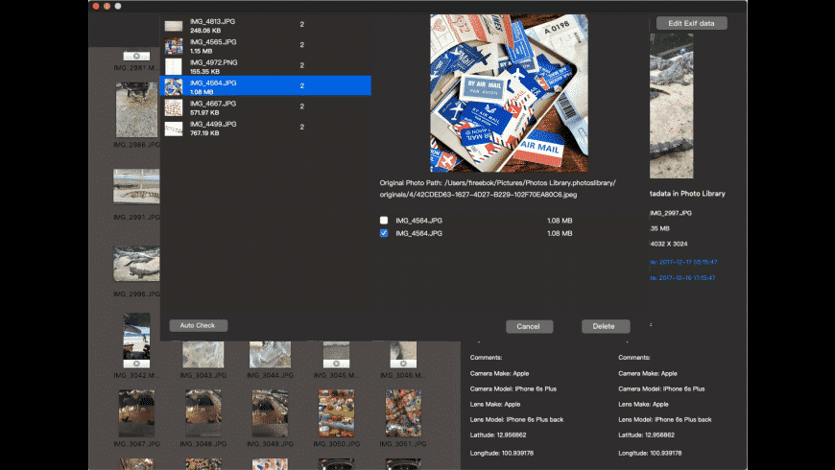Image resolution: width=835 pixels, height=470 pixels.
Task: Click the Auto Check button
Action: (x=198, y=325)
